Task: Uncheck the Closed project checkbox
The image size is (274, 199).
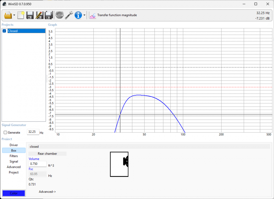Action: point(4,31)
